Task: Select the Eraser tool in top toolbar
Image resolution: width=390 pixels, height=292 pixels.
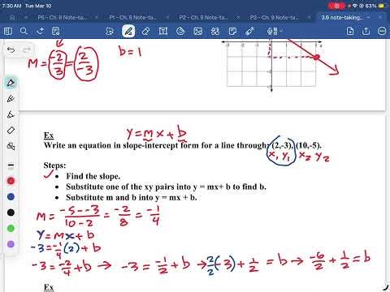Action: click(146, 31)
